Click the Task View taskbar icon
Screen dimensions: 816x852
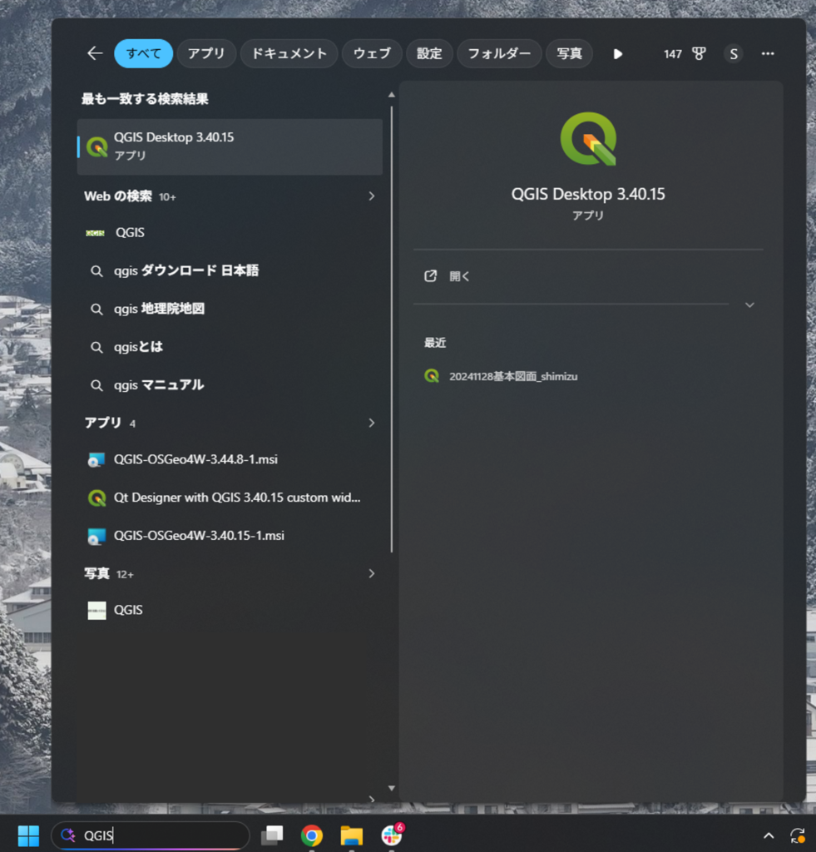(272, 835)
